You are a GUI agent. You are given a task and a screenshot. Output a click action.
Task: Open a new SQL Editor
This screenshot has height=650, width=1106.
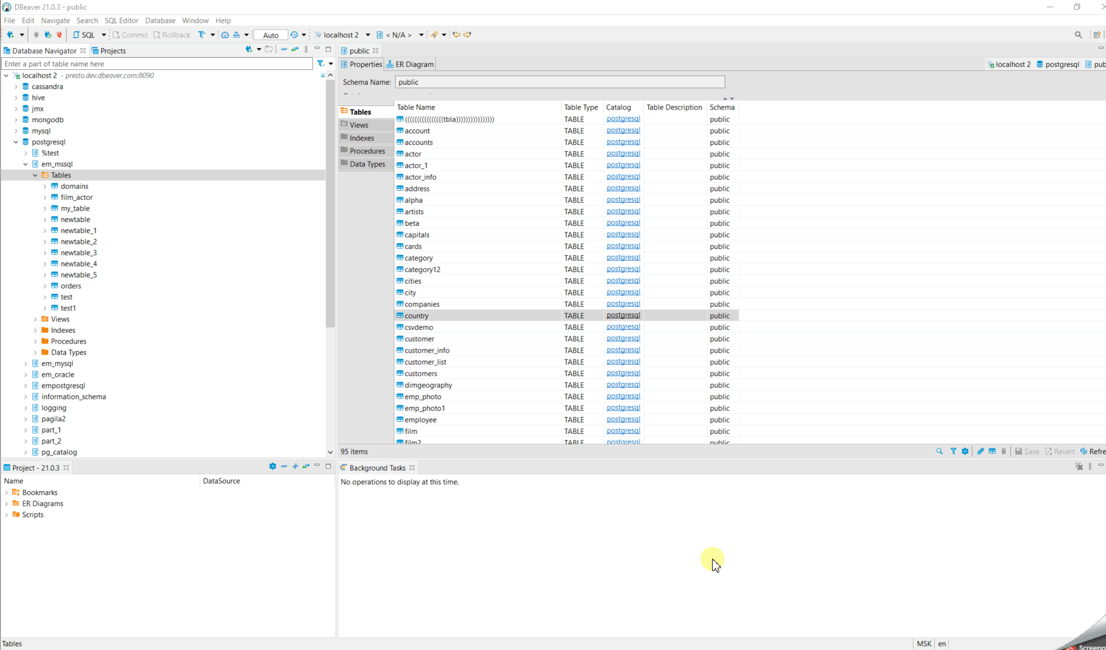[85, 34]
